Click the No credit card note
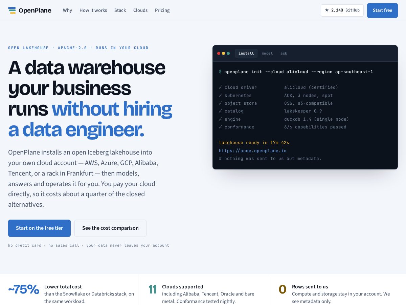Image resolution: width=406 pixels, height=305 pixels. pos(89,245)
